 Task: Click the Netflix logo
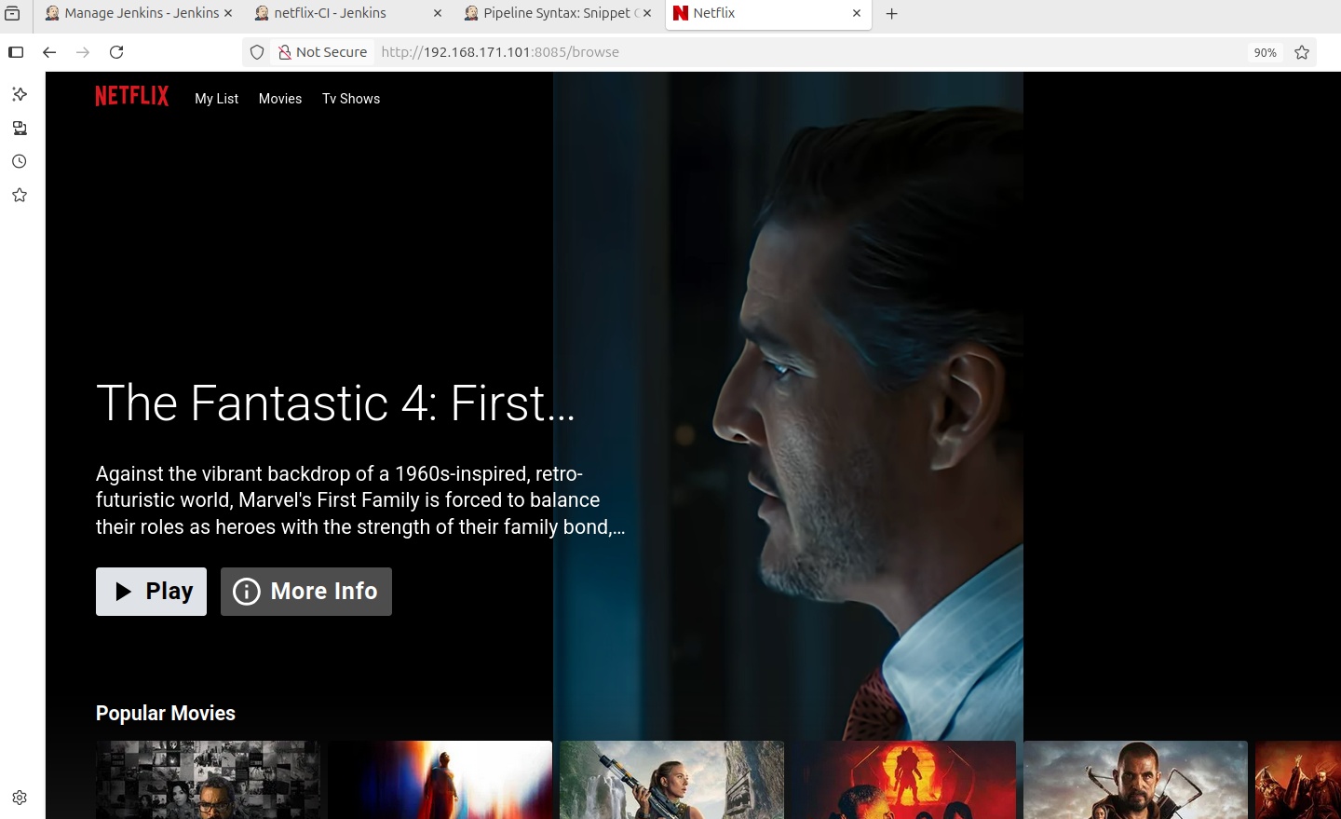click(131, 96)
